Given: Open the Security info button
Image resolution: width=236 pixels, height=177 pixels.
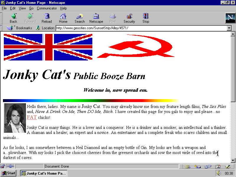Looking at the screenshot, I should 129,18.
